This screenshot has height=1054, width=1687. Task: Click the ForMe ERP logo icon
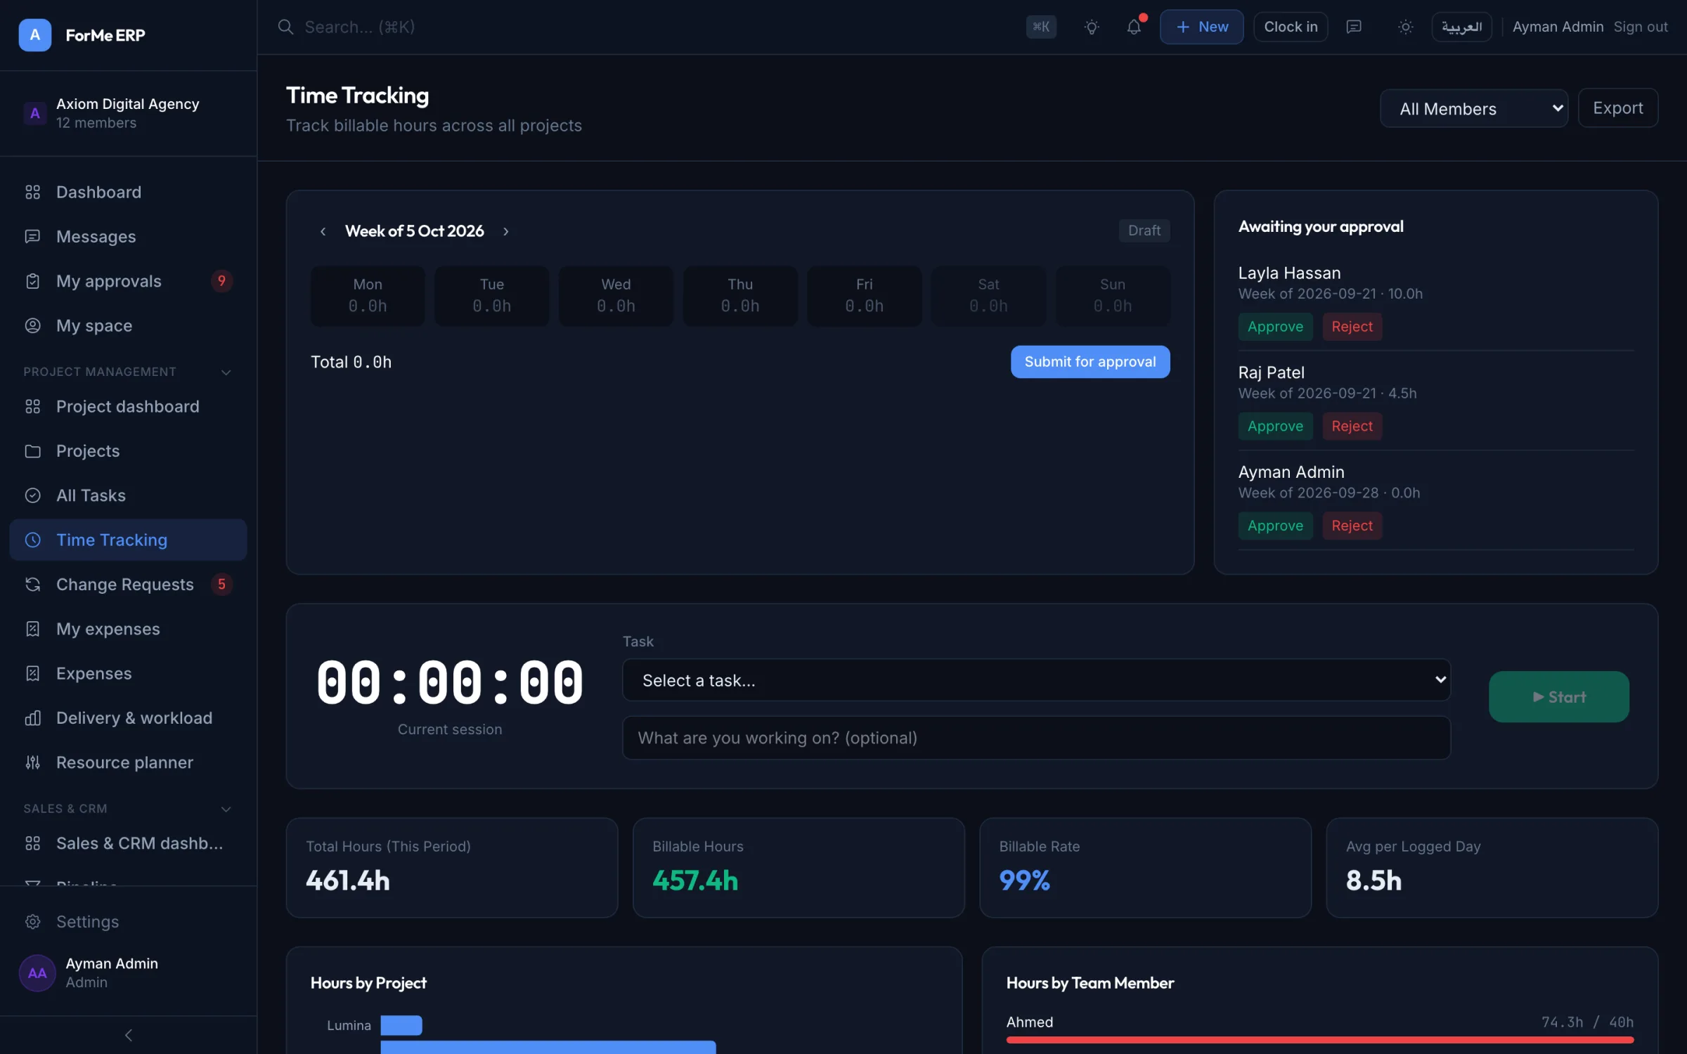tap(34, 34)
